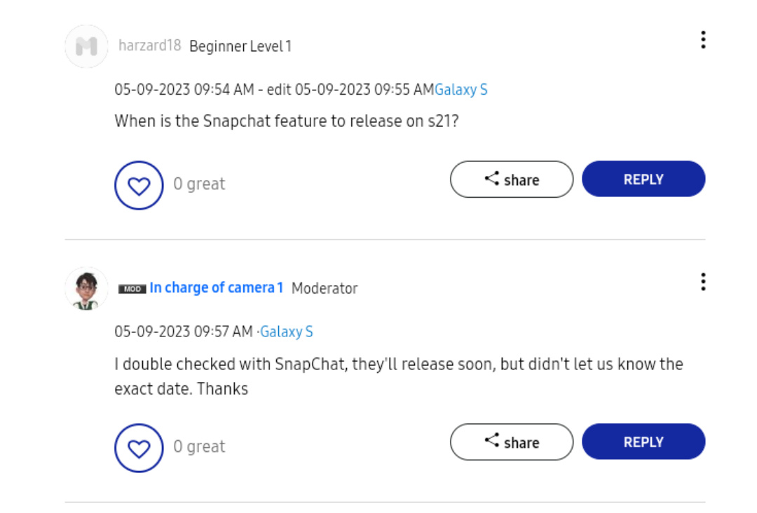Reply to harzard18's post
The height and width of the screenshot is (513, 757).
[643, 179]
